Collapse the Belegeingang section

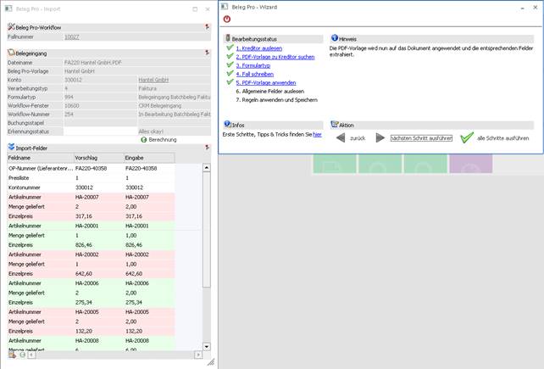11,53
